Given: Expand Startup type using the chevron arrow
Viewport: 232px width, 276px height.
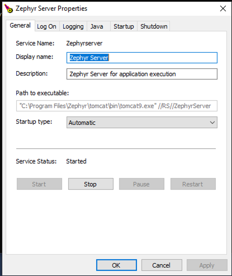Looking at the screenshot, I should click(x=212, y=123).
